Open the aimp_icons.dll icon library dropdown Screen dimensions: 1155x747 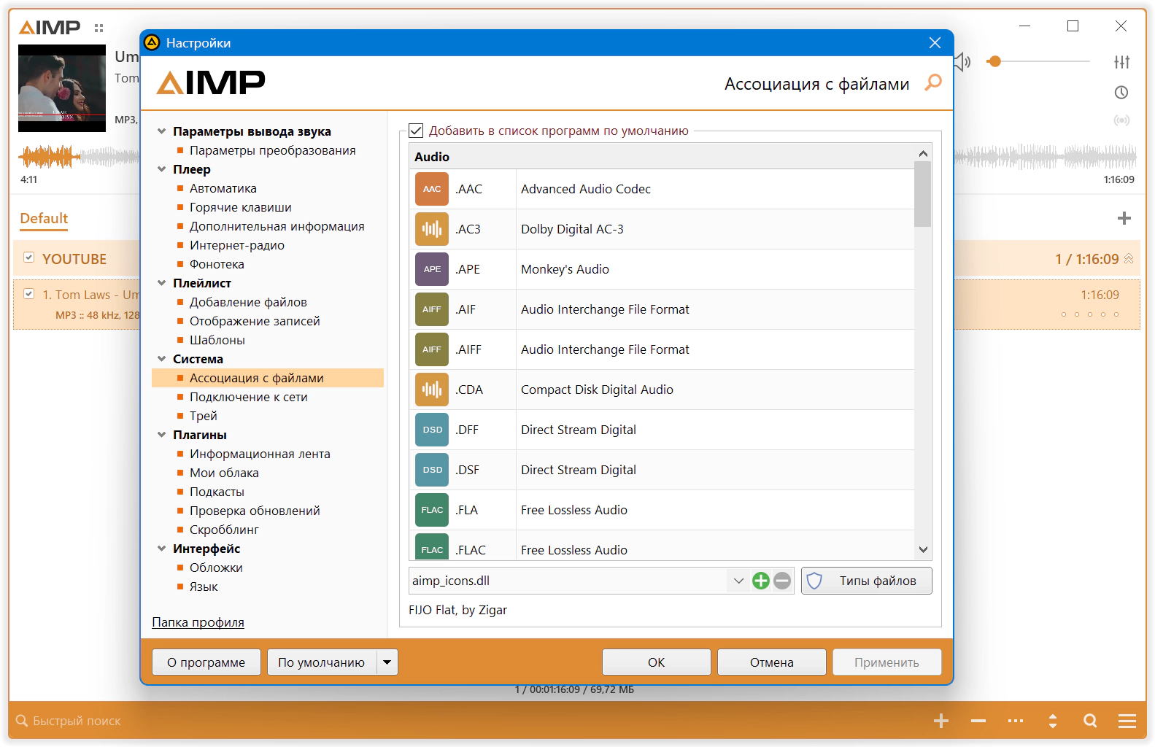pyautogui.click(x=738, y=581)
